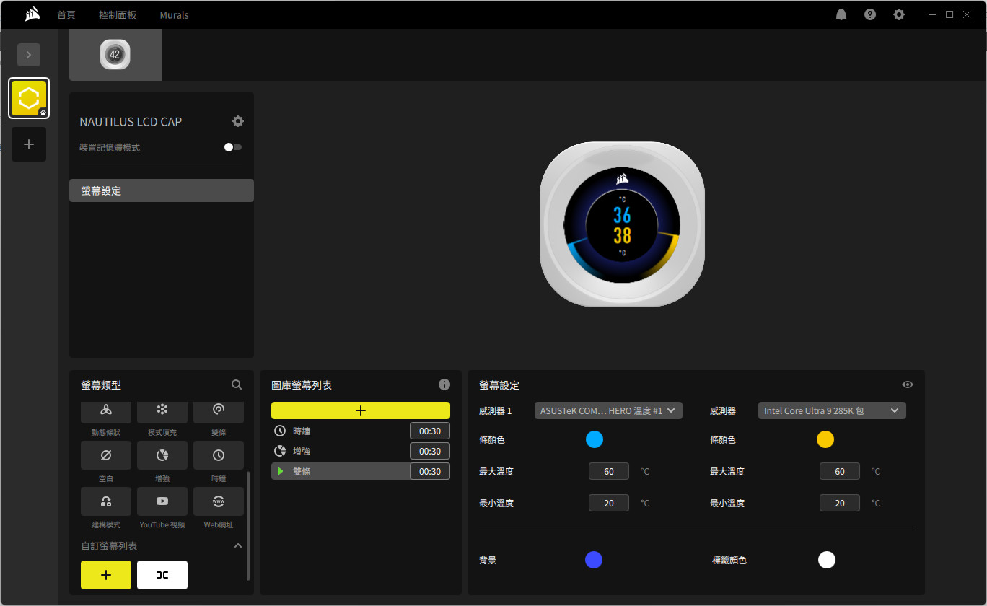Switch to the Murals tab
Image resolution: width=987 pixels, height=606 pixels.
click(x=175, y=14)
